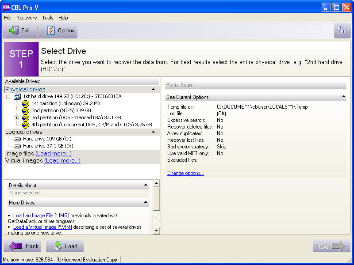
Task: Click the grayed Next arrow icon
Action: 338,246
